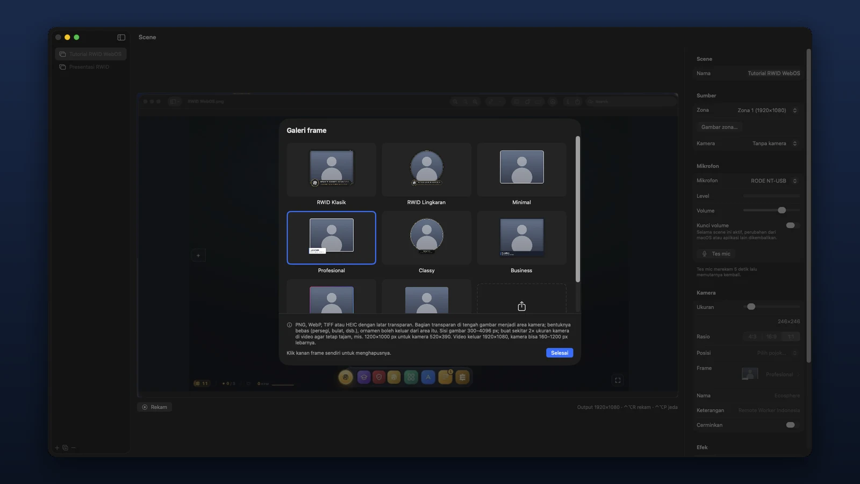Open the Kamera source dropdown

(775, 144)
